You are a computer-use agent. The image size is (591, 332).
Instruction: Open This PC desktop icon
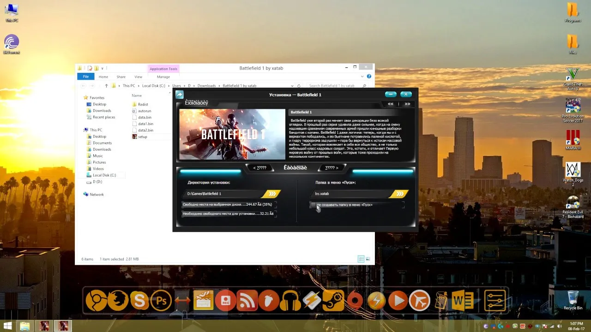[12, 13]
